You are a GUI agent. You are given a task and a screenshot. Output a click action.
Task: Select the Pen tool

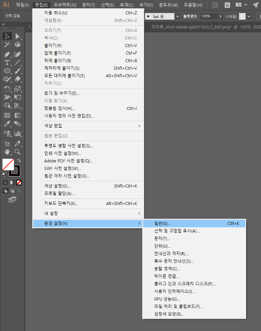[x=7, y=55]
